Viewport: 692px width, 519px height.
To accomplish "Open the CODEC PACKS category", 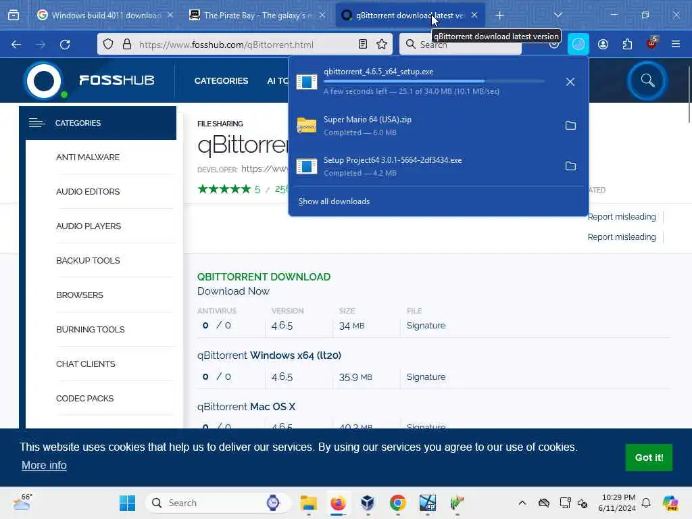I will (x=84, y=398).
